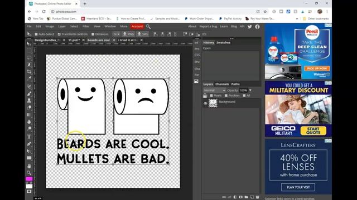Open search via magnifier icon in menu bar
Viewport: 357px width, 200px height.
[148, 27]
